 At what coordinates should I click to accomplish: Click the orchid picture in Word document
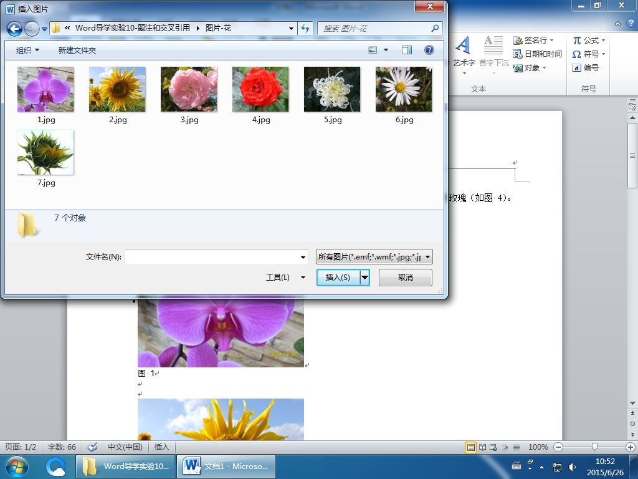[x=221, y=332]
